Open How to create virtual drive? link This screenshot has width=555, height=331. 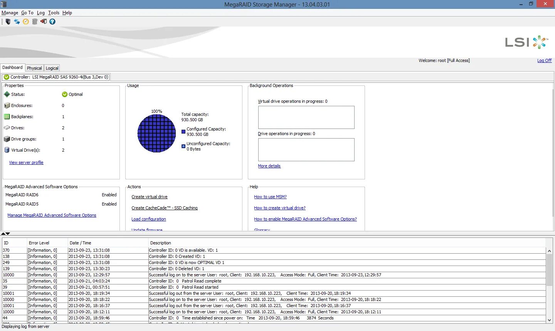(x=280, y=208)
